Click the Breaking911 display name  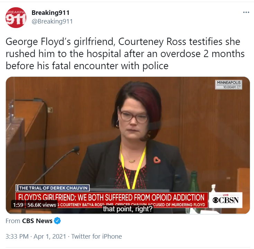(51, 13)
